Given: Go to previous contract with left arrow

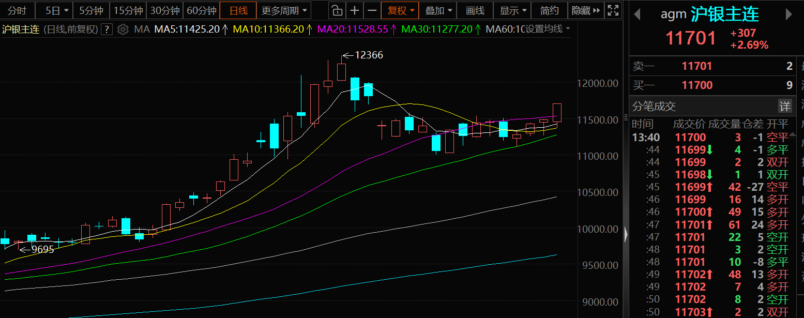Looking at the screenshot, I should click(x=637, y=14).
